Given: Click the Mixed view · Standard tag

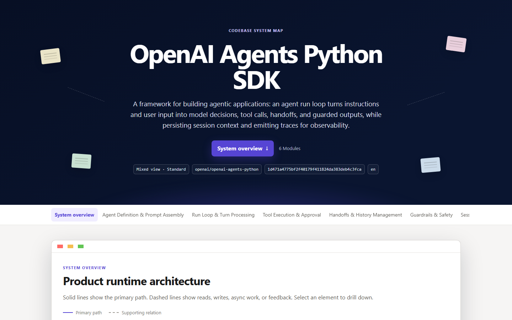Looking at the screenshot, I should pyautogui.click(x=161, y=169).
